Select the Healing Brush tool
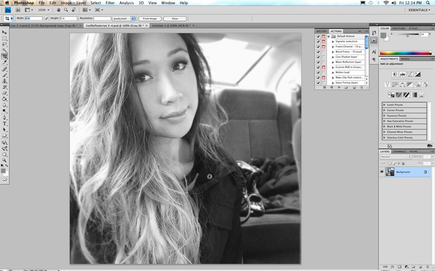 pos(4,69)
